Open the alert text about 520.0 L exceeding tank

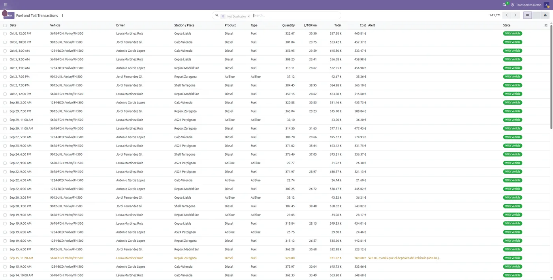(x=404, y=258)
